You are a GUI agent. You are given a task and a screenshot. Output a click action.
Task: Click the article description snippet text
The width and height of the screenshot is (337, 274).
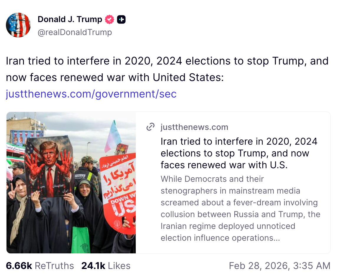240,208
